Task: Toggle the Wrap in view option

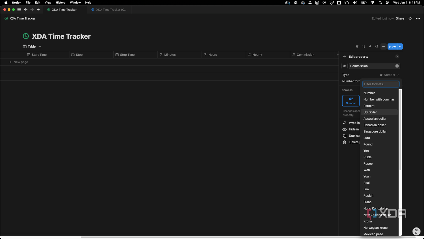Action: coord(351,123)
